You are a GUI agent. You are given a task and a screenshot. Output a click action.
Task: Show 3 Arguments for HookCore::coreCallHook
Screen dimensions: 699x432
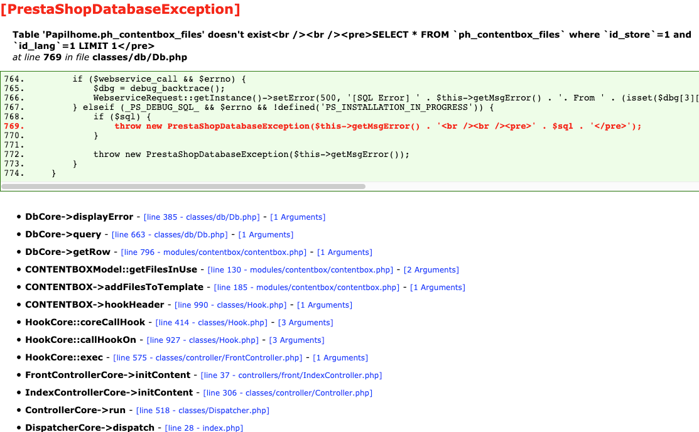coord(305,323)
